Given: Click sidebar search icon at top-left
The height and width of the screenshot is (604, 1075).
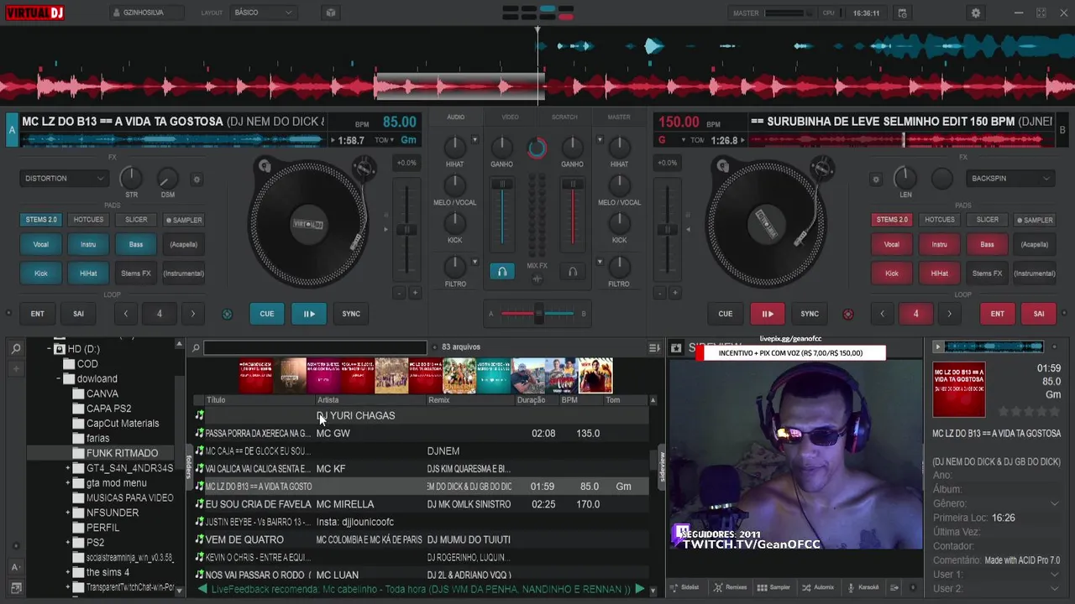Looking at the screenshot, I should tap(15, 347).
